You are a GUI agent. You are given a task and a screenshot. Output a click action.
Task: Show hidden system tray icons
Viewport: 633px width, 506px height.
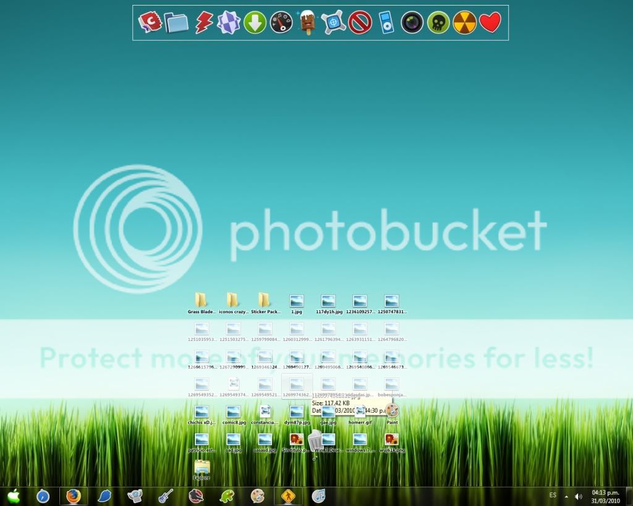point(566,496)
